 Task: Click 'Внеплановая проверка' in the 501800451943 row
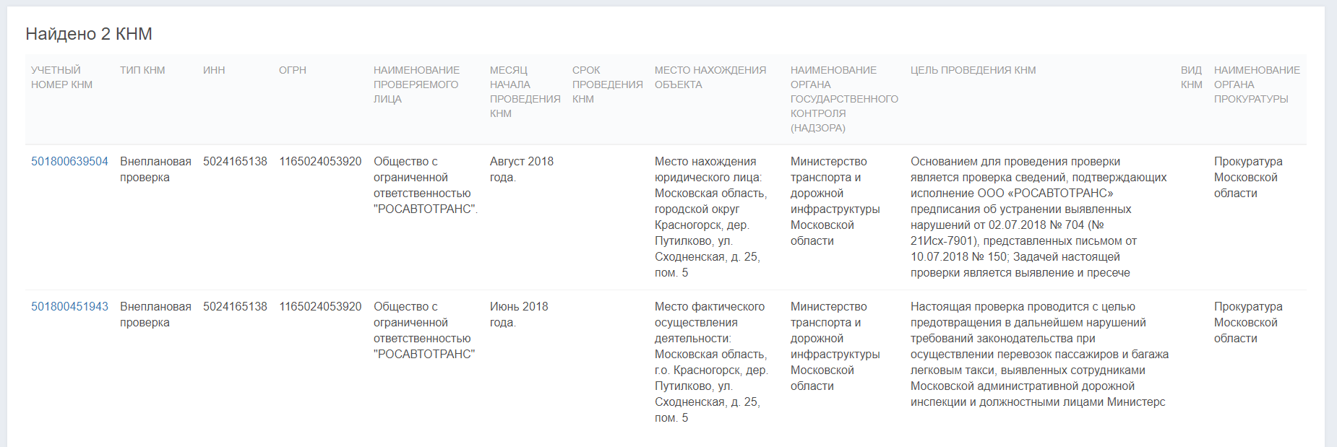click(x=155, y=315)
